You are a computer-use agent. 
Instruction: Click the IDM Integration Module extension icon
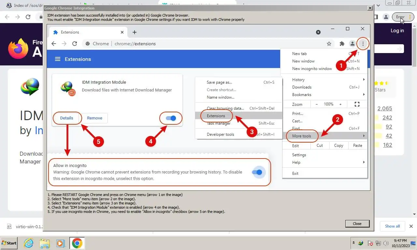[68, 88]
